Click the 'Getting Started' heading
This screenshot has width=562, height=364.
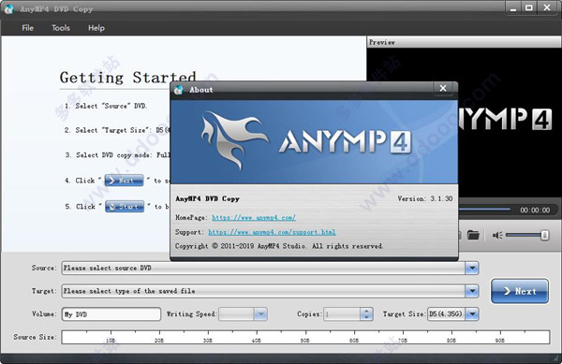[127, 78]
